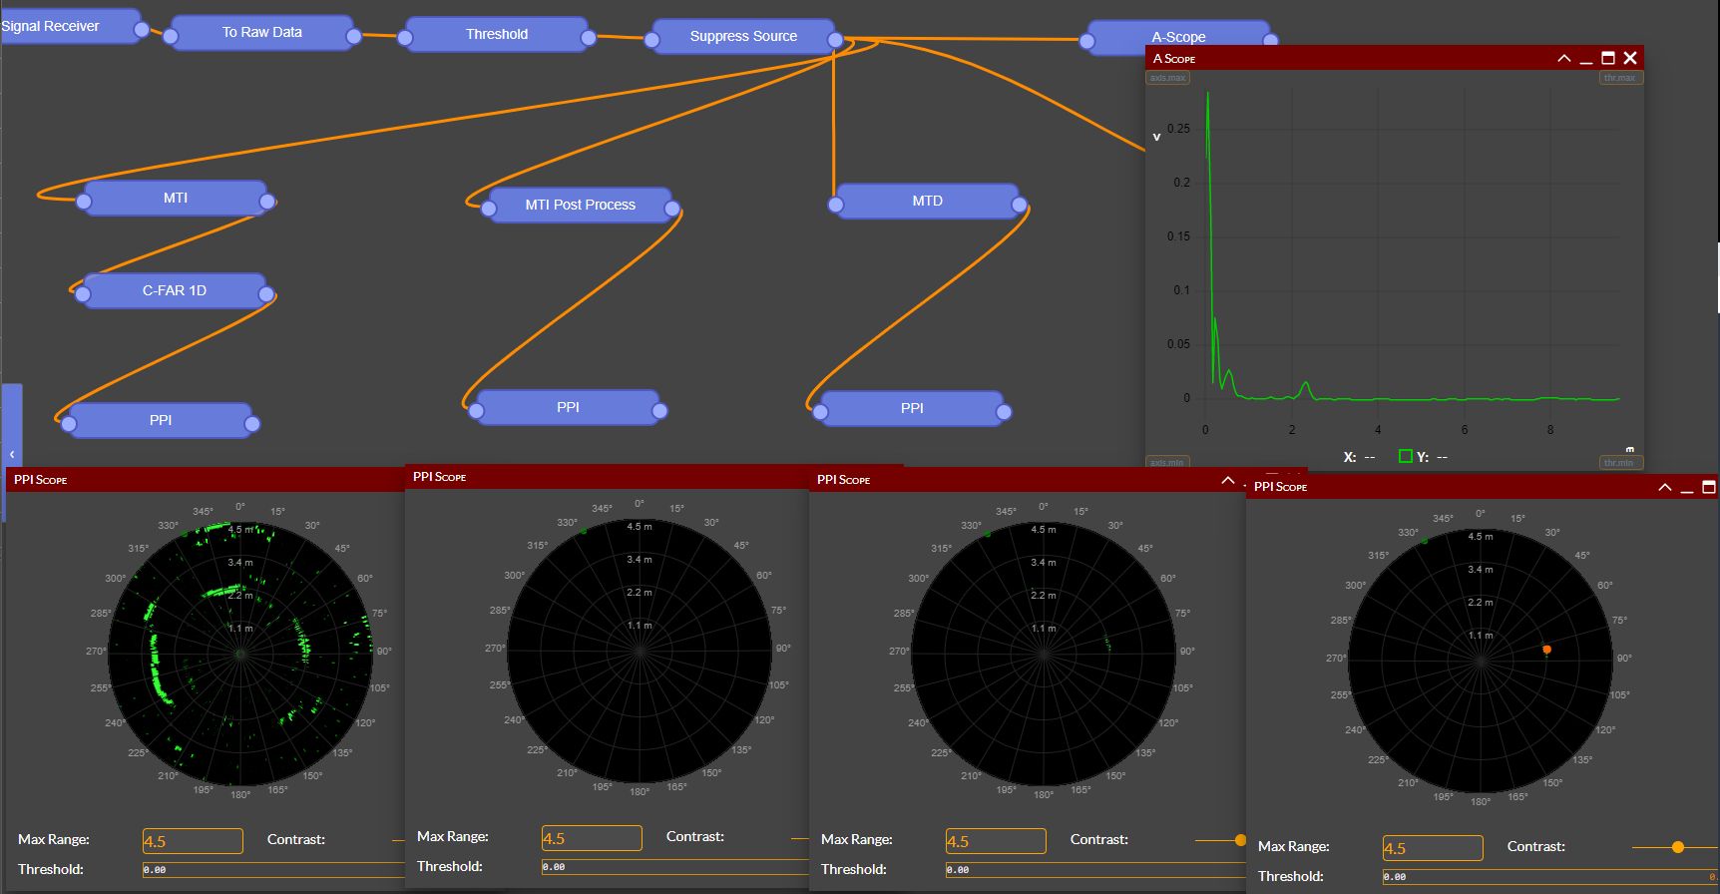Click thr.min tag in A Scope

tap(1618, 462)
